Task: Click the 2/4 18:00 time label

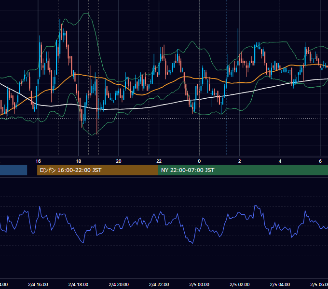Action: click(x=78, y=284)
